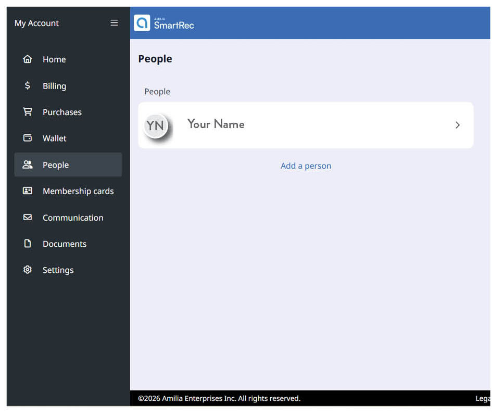Click the Wallet icon in sidebar
The height and width of the screenshot is (417, 503).
(28, 138)
